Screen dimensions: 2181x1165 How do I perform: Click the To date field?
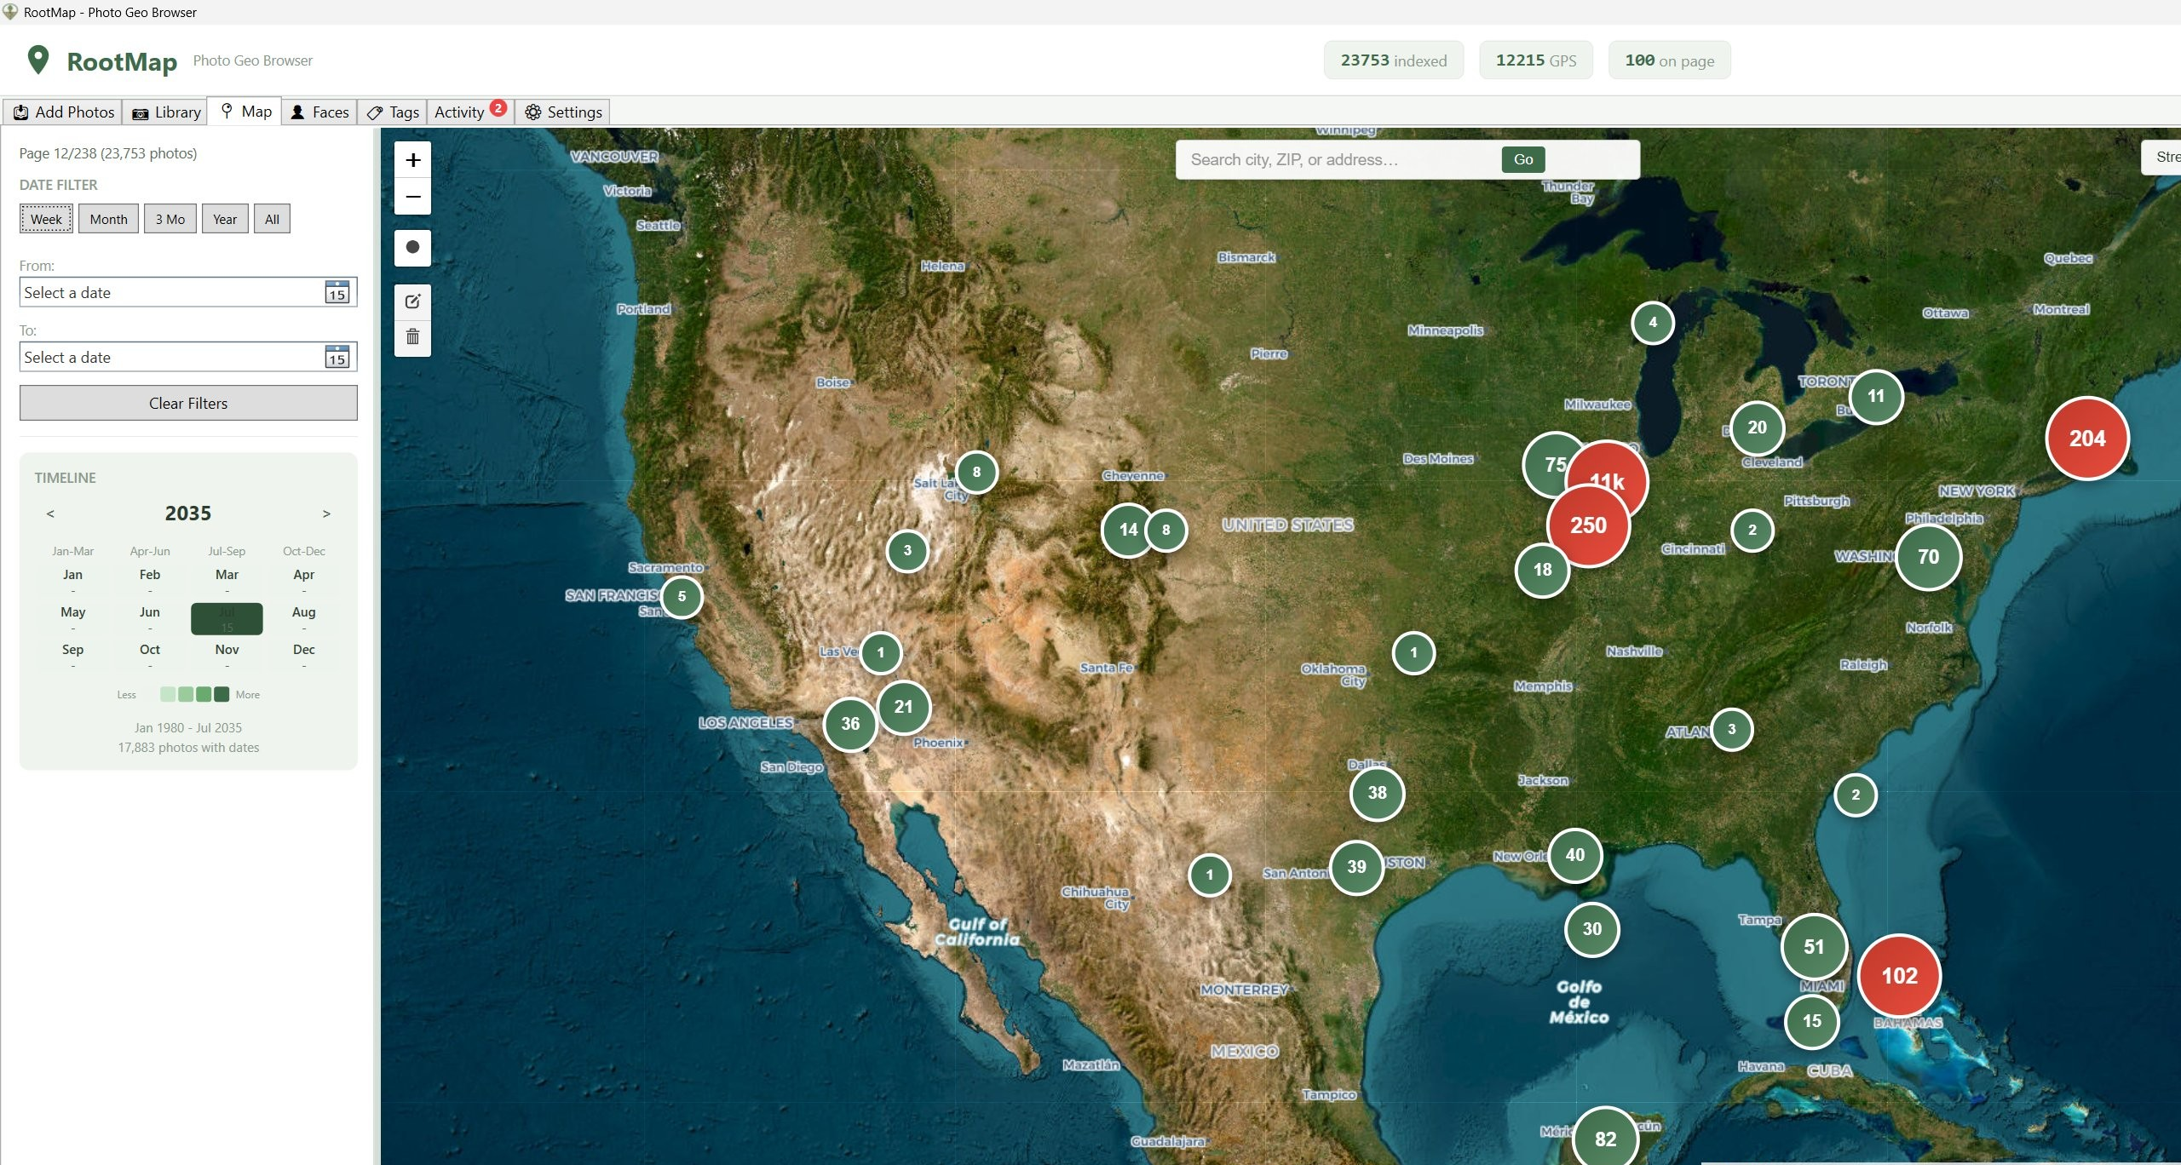(x=188, y=357)
